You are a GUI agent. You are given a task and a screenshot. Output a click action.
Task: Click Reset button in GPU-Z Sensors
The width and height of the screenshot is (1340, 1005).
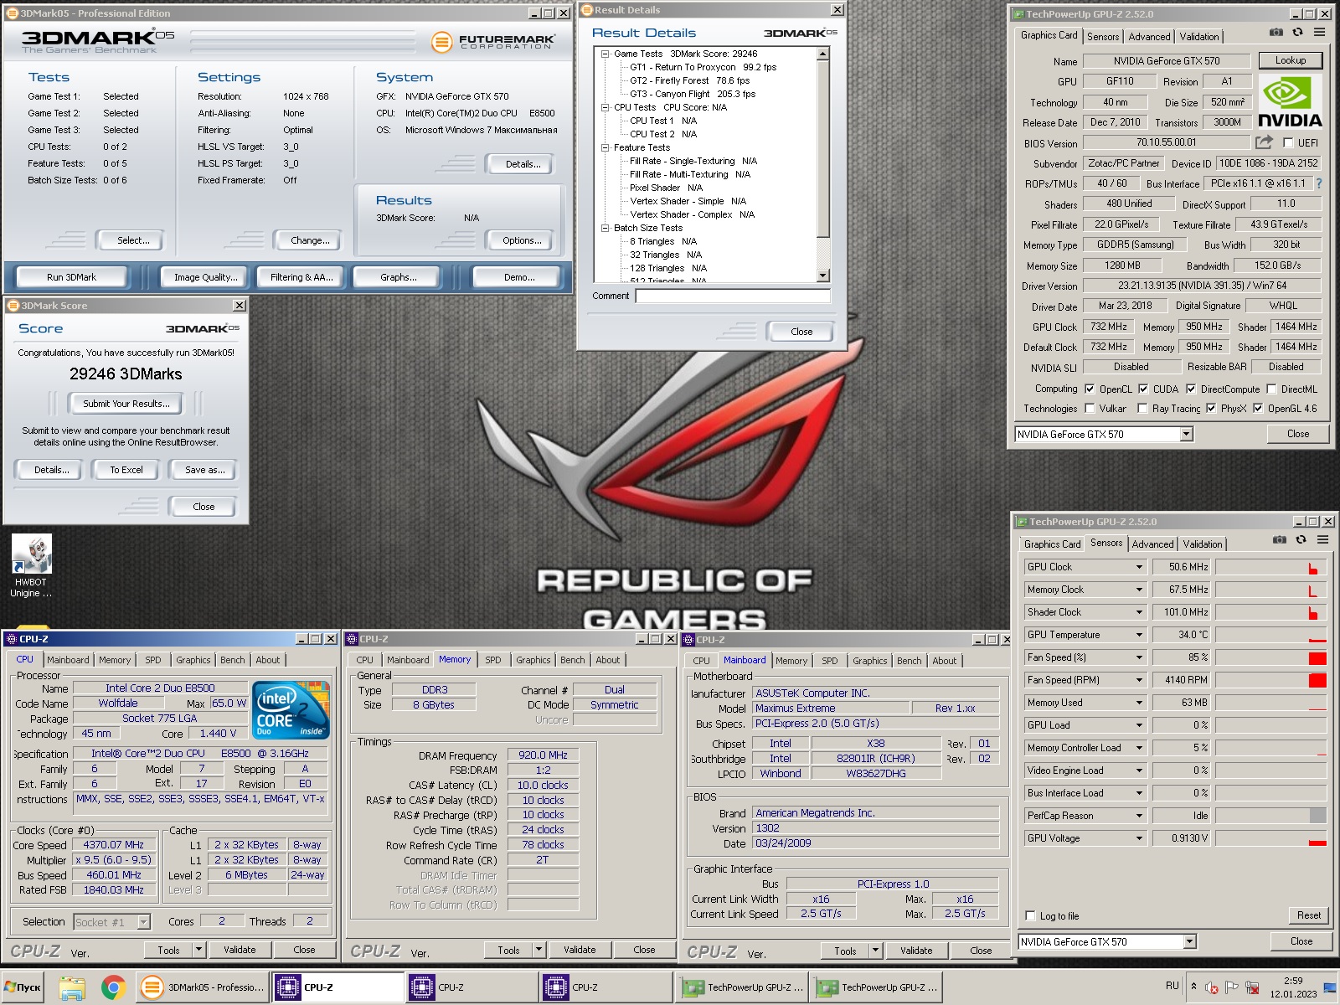point(1308,915)
